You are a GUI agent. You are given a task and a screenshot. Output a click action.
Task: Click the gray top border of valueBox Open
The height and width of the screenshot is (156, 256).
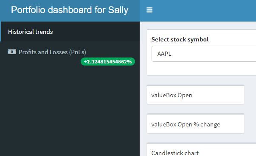[x=195, y=85]
